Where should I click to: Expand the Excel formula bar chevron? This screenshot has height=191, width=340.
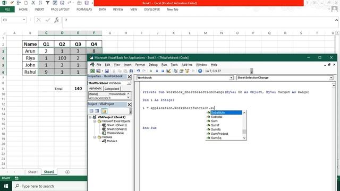click(336, 20)
